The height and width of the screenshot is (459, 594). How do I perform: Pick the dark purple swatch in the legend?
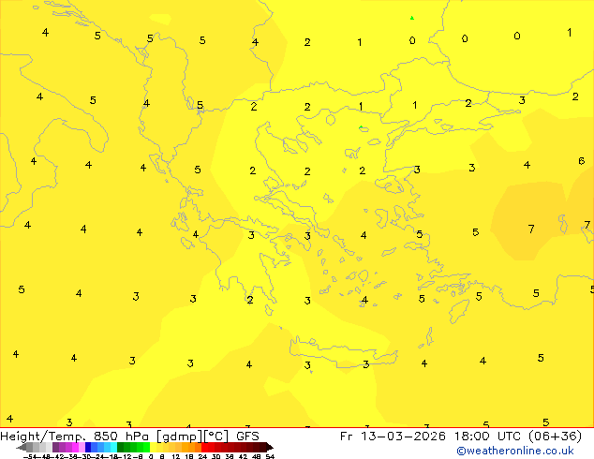click(x=55, y=447)
